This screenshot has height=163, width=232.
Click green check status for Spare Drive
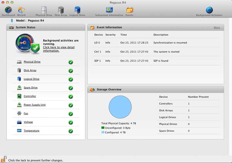coord(71,88)
